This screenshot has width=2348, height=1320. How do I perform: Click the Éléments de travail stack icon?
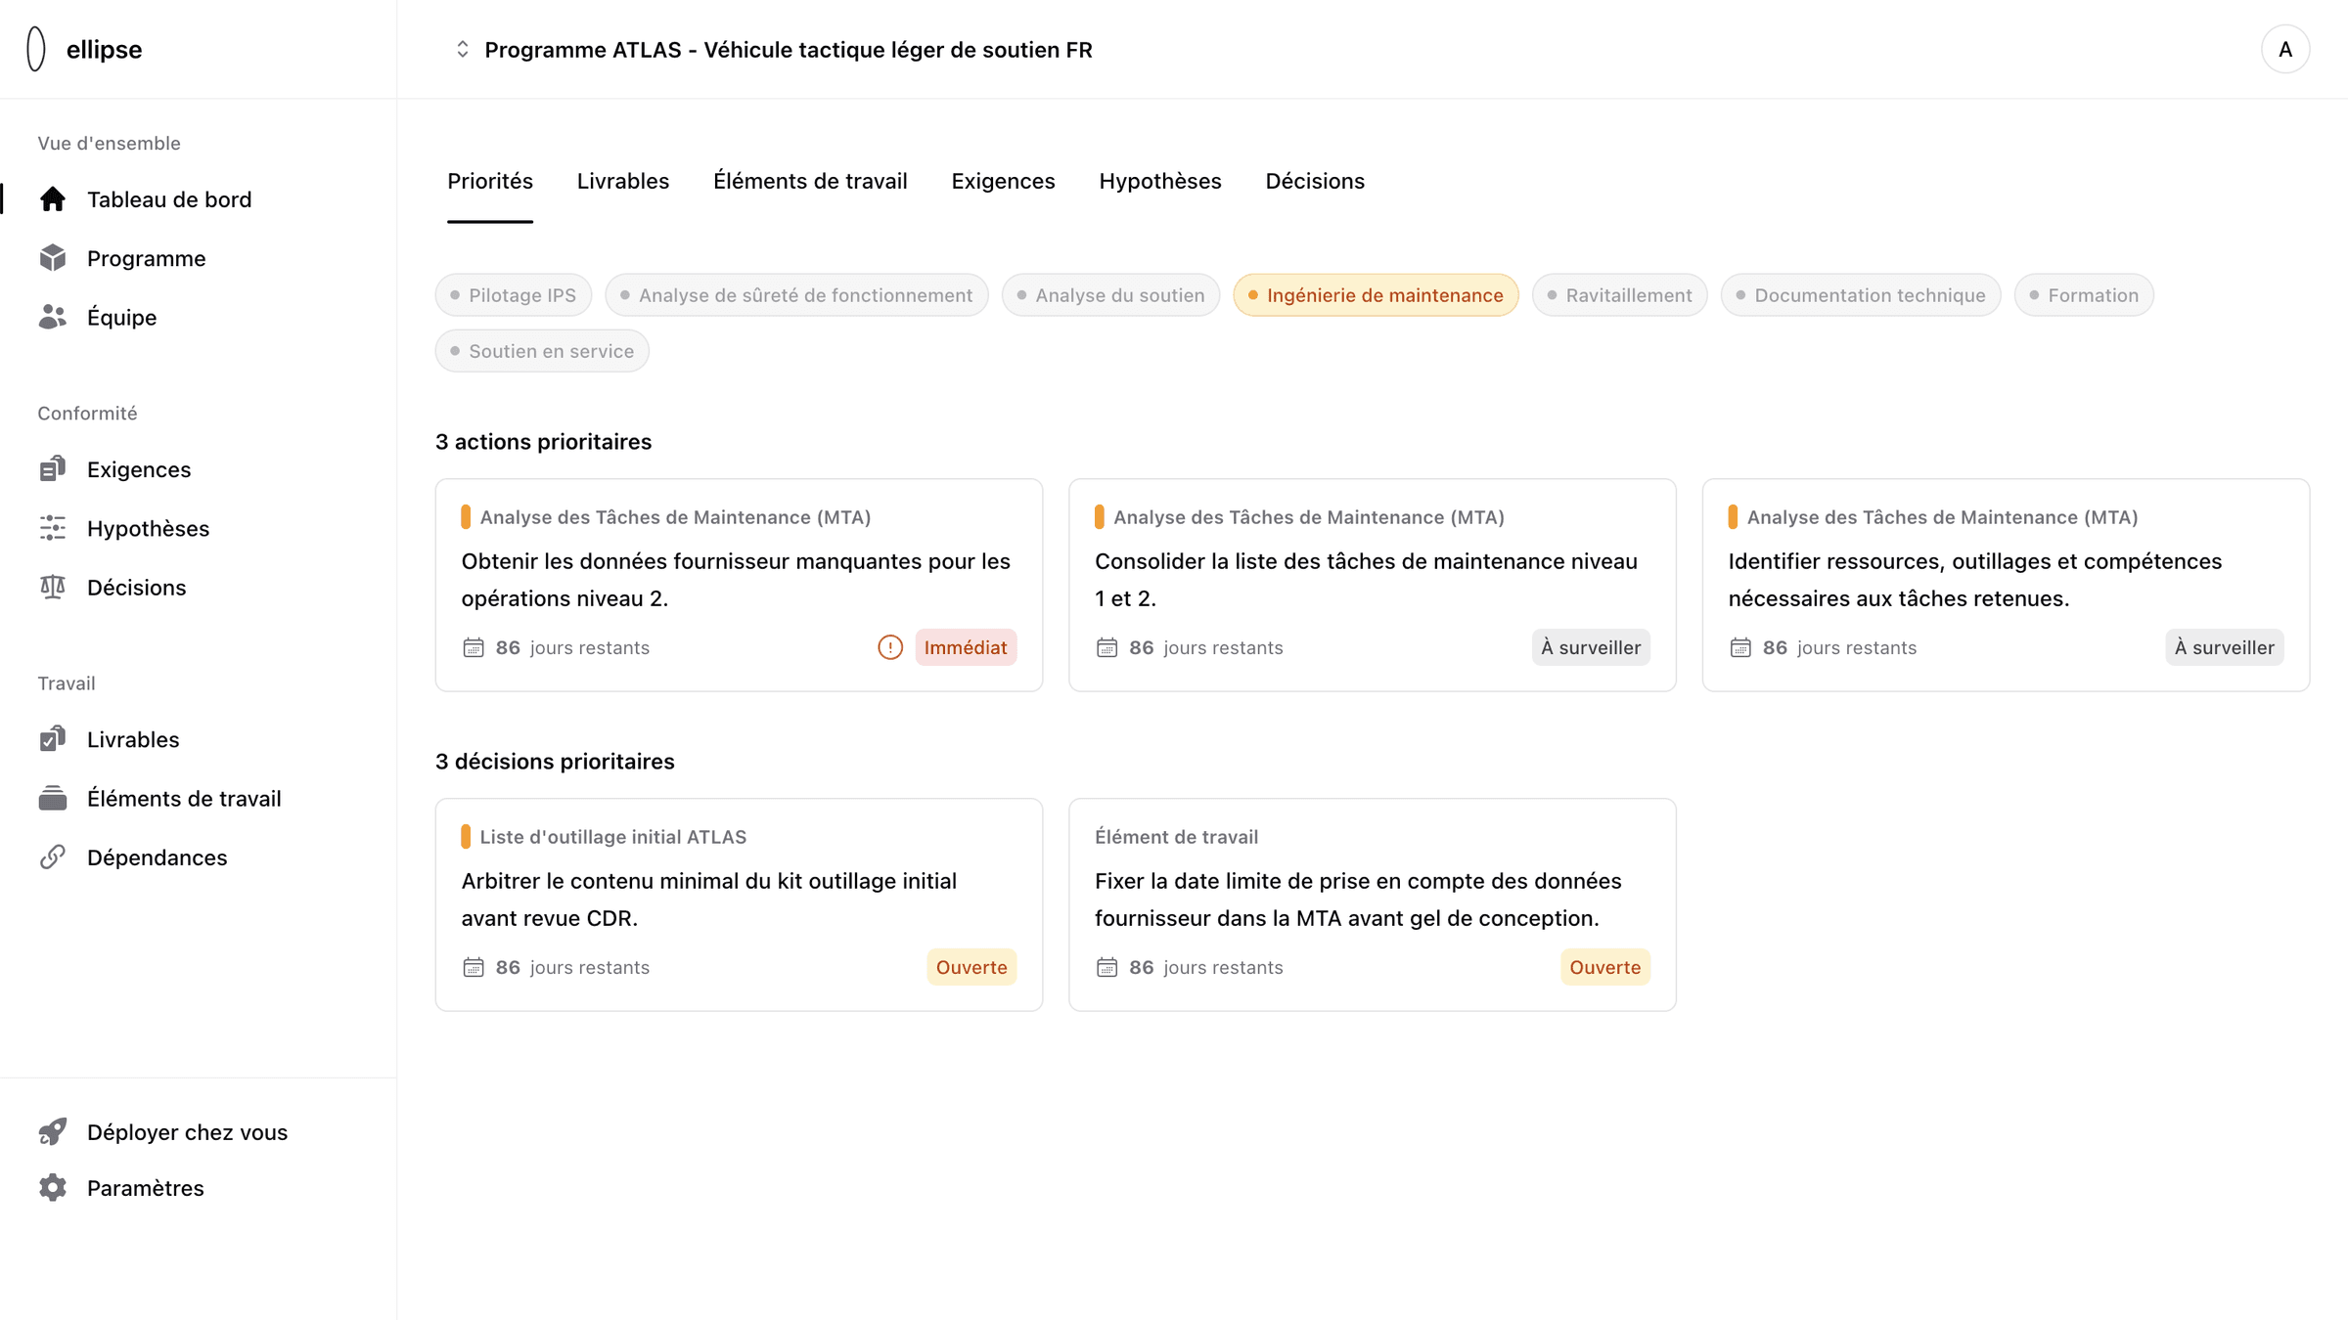(x=53, y=798)
